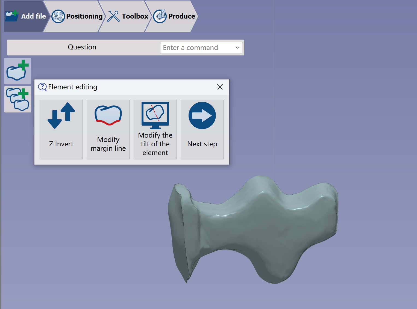
Task: Focus the Enter a command field
Action: click(x=201, y=47)
